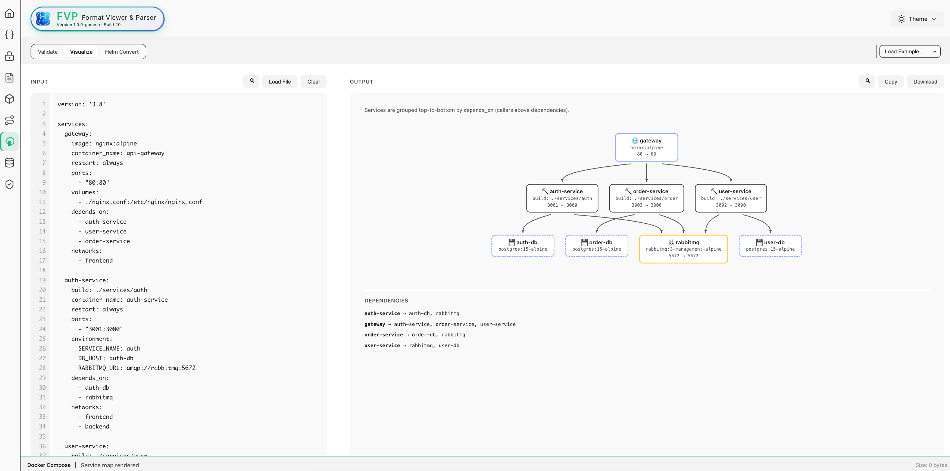This screenshot has width=950, height=471.
Task: Click the auth-service dependency row
Action: 412,313
